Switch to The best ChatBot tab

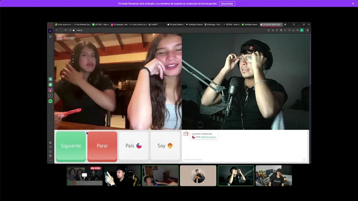point(176,25)
